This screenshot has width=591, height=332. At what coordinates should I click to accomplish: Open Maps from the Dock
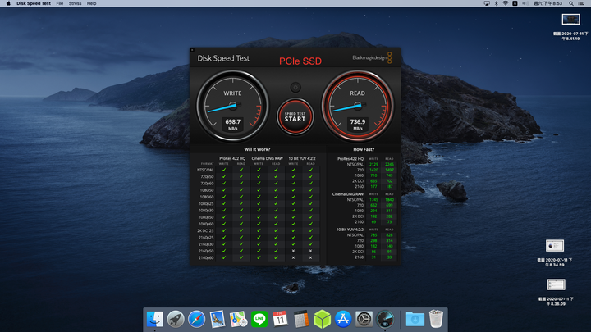point(238,319)
